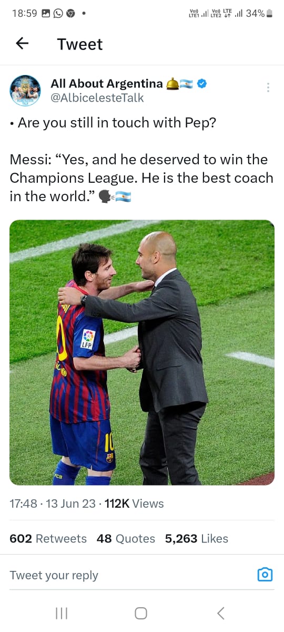This screenshot has width=284, height=632.
Task: View the 602 Retweets list
Action: [x=48, y=538]
